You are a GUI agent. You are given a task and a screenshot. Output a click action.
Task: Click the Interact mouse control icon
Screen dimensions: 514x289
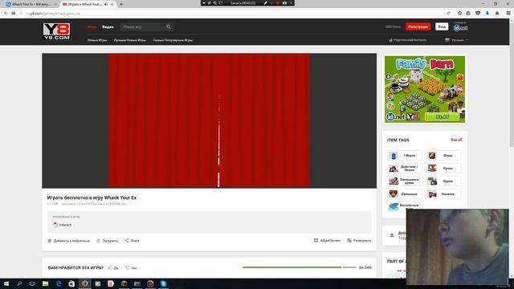pyautogui.click(x=55, y=225)
